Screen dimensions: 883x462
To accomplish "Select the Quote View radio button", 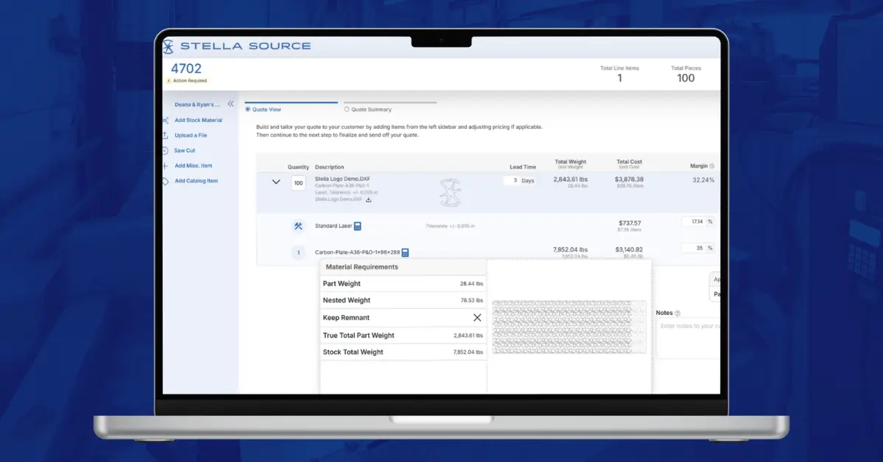I will point(248,110).
